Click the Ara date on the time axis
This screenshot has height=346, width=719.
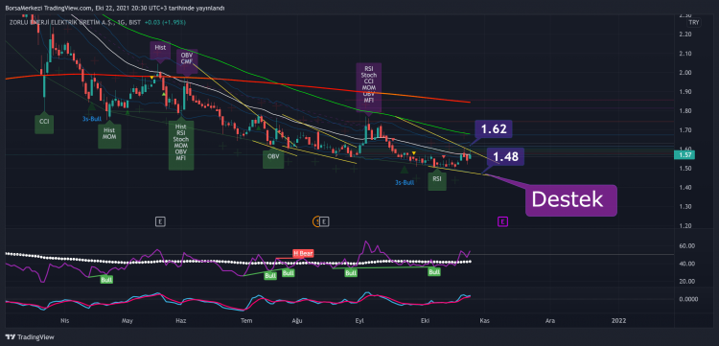(550, 321)
